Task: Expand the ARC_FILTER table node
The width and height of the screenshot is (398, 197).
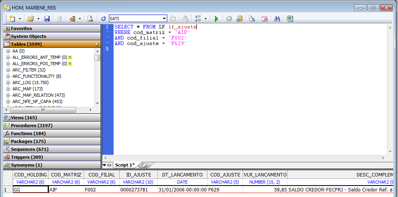Action: (x=8, y=70)
